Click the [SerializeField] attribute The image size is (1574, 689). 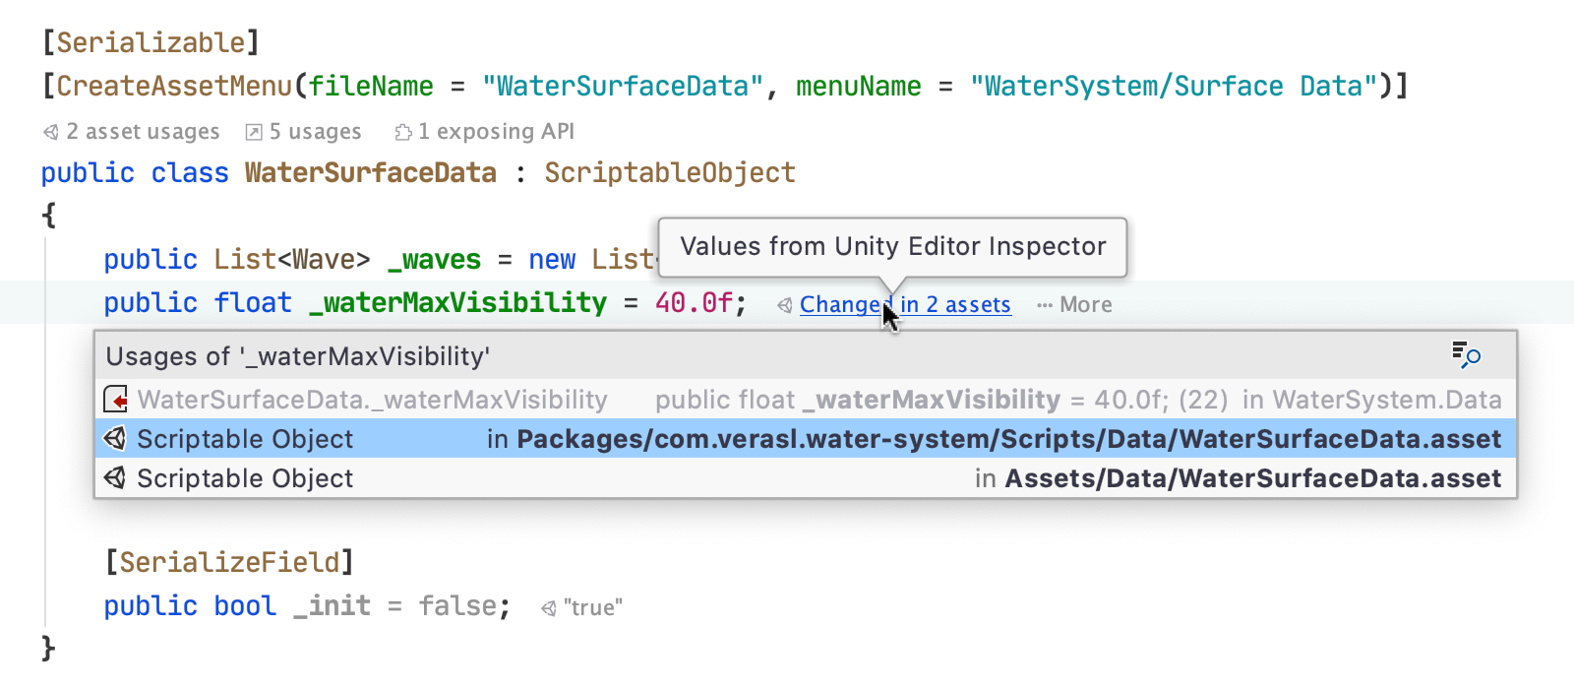(x=229, y=563)
